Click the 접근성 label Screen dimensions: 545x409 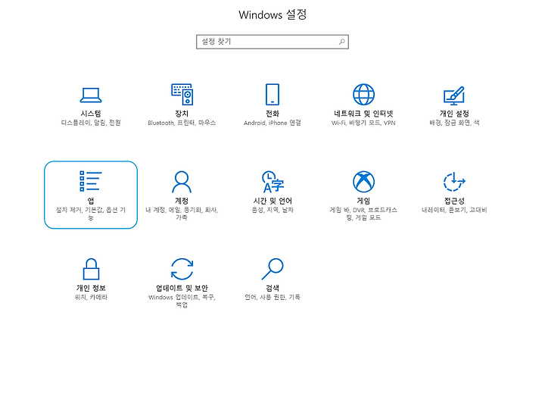[x=454, y=201]
